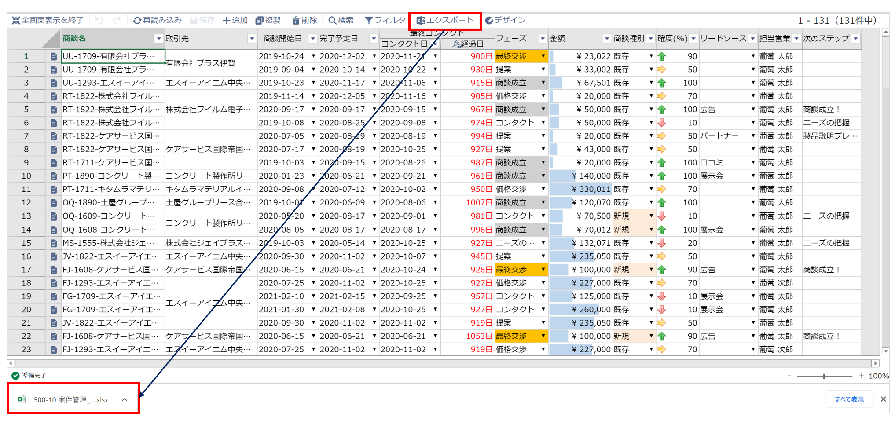895x439 pixels.
Task: Open the document icon of row 20
Action: (x=53, y=310)
